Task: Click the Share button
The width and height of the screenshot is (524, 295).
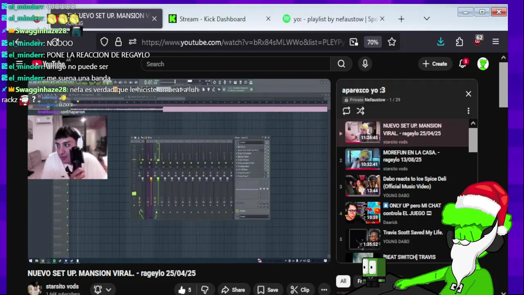Action: pos(233,290)
